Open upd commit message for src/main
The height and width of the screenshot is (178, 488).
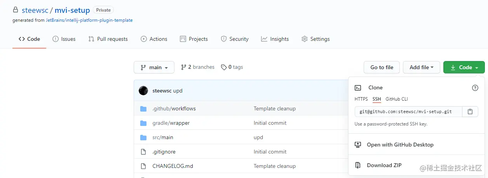(x=258, y=138)
